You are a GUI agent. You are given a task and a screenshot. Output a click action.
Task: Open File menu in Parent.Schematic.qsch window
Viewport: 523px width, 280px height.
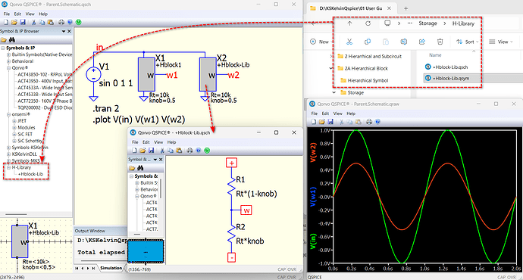tap(7, 14)
